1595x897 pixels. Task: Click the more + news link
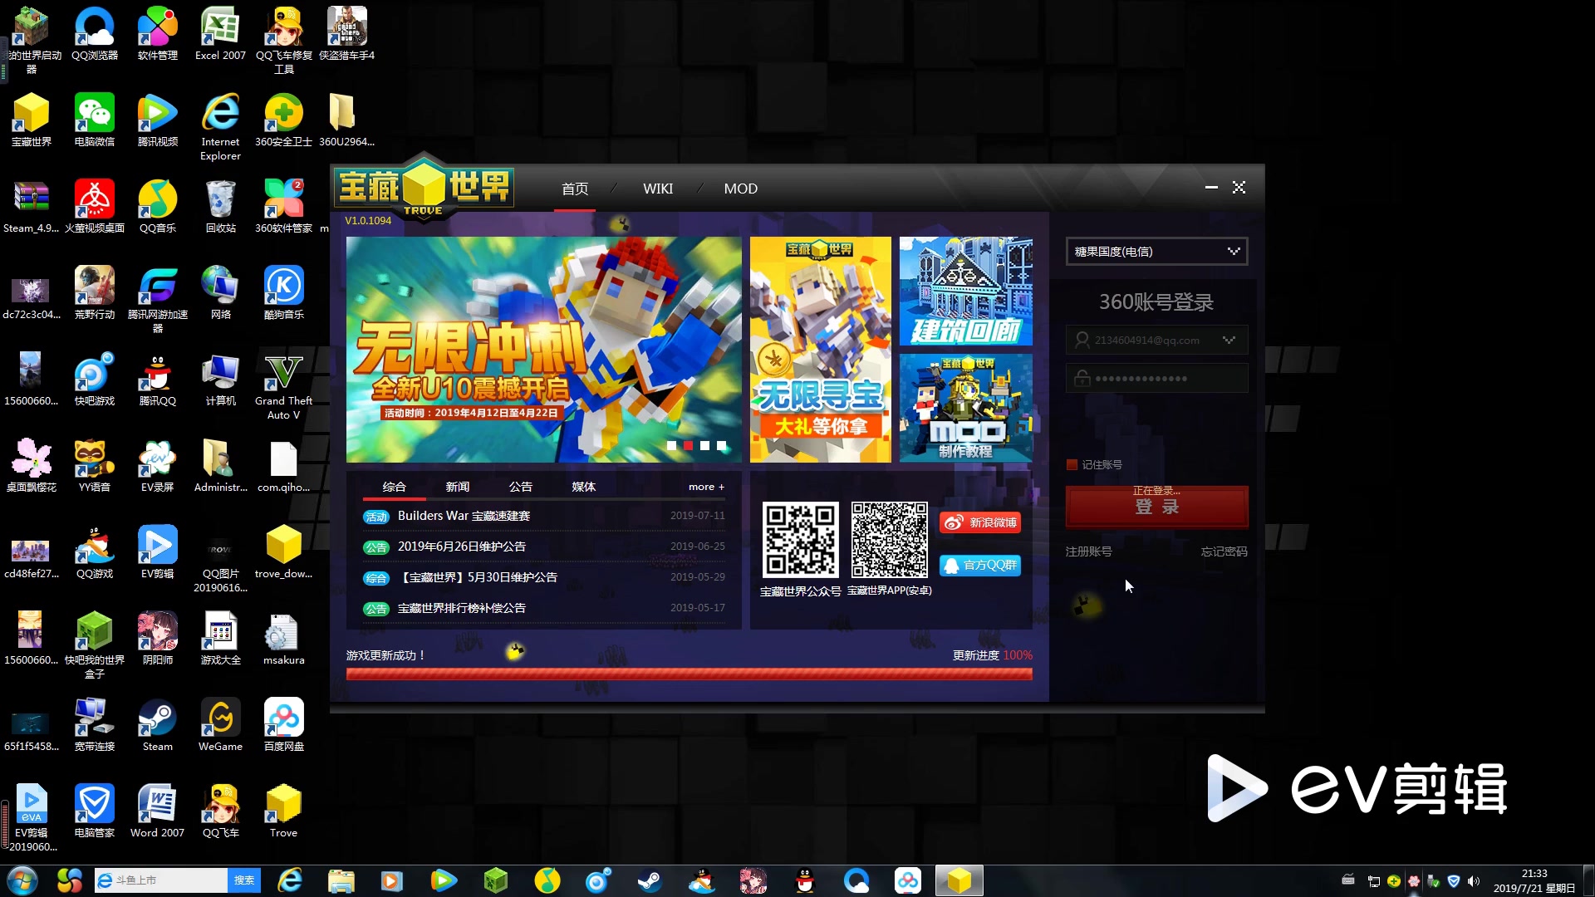pyautogui.click(x=706, y=487)
